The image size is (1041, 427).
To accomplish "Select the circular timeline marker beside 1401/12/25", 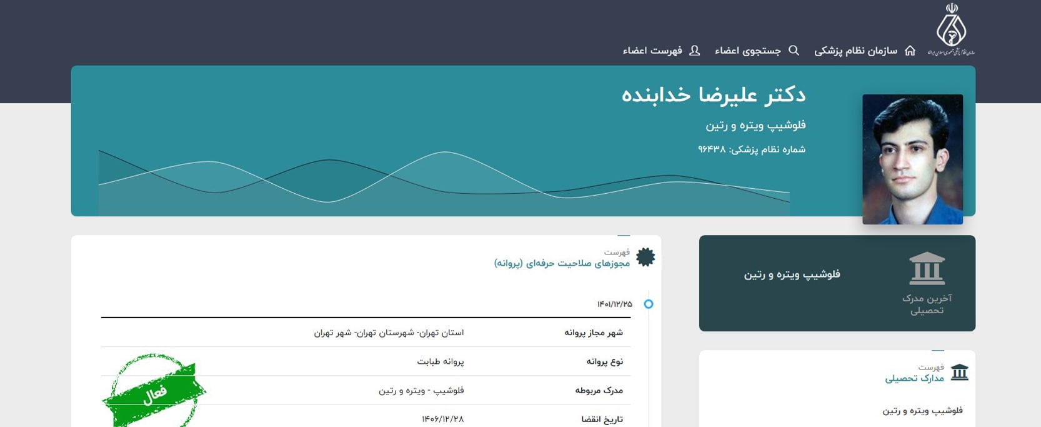I will coord(649,304).
